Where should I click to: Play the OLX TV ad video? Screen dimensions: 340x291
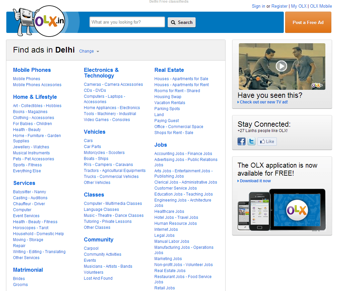(281, 66)
